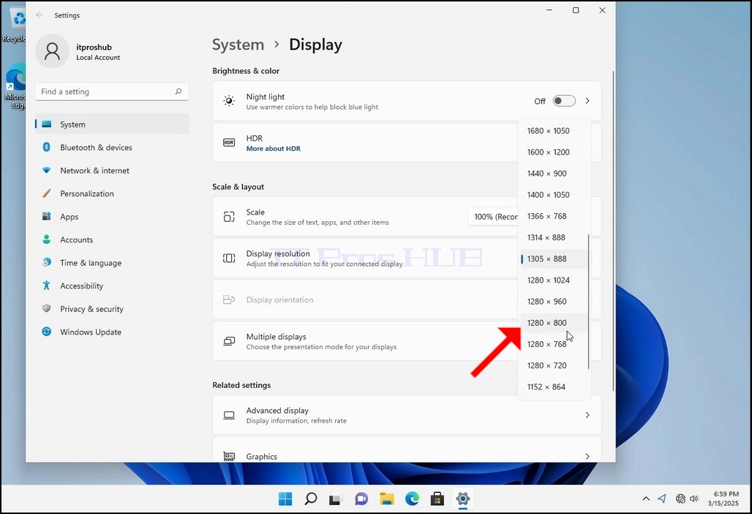
Task: Click the back arrow in Settings
Action: (x=40, y=15)
